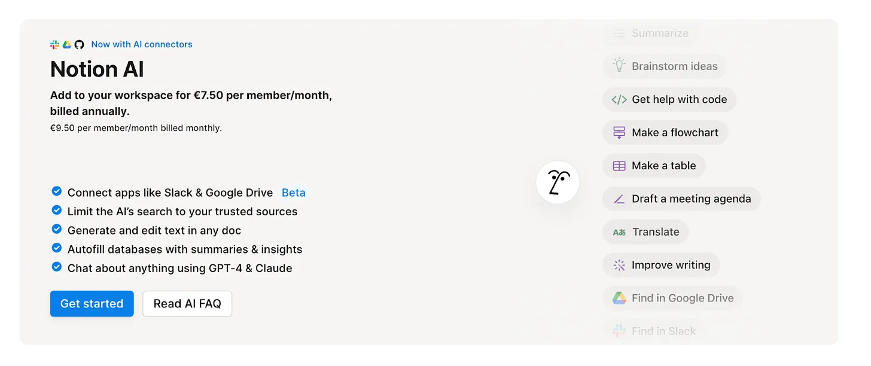Click the Slack icon beside AI connectors
871x366 pixels.
click(54, 45)
